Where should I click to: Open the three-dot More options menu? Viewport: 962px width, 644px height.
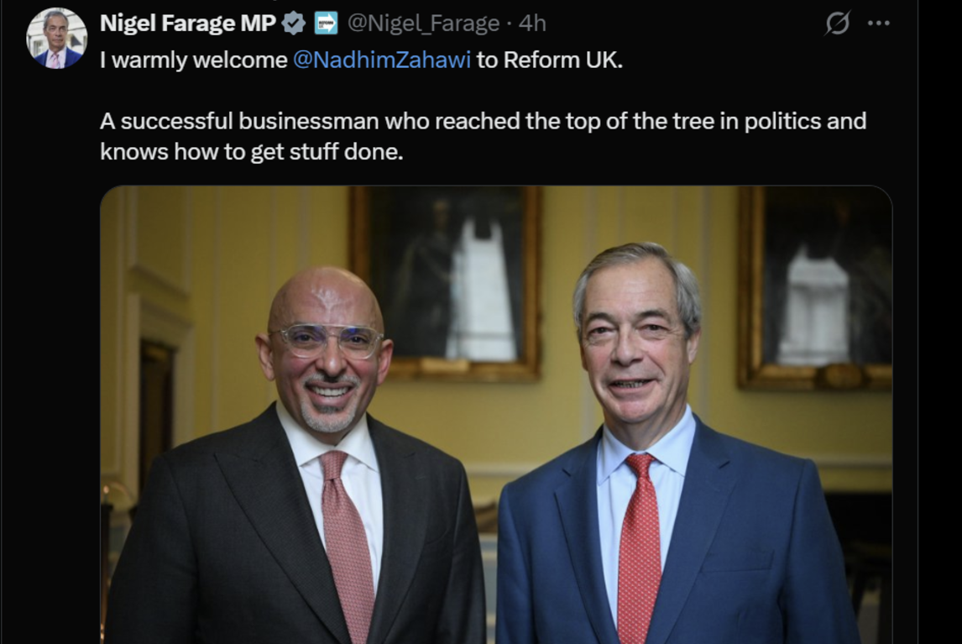(878, 24)
